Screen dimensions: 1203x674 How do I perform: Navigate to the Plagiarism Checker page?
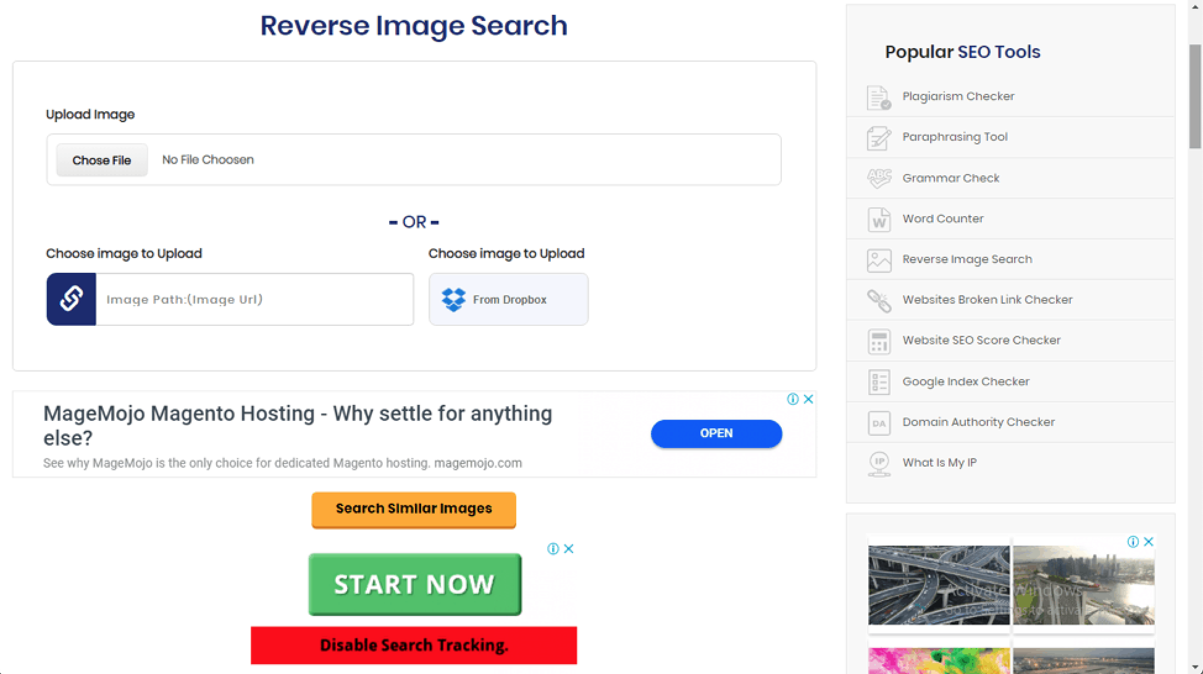pos(958,96)
